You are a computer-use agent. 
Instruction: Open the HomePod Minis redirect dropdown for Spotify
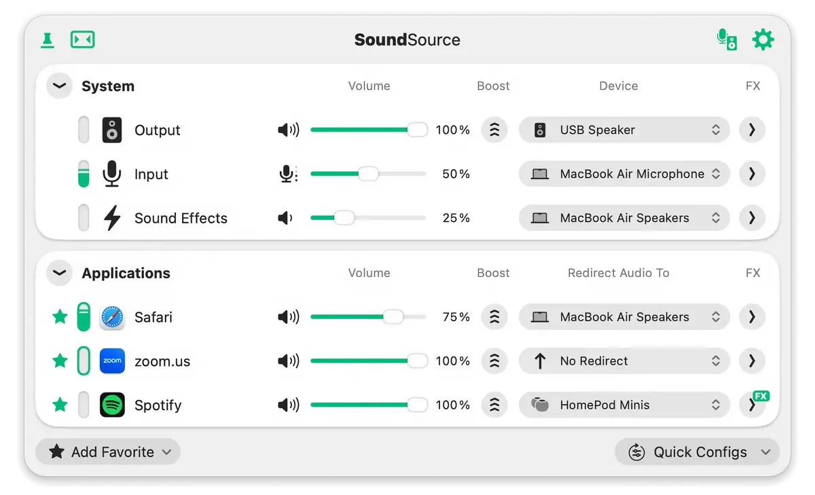point(623,405)
